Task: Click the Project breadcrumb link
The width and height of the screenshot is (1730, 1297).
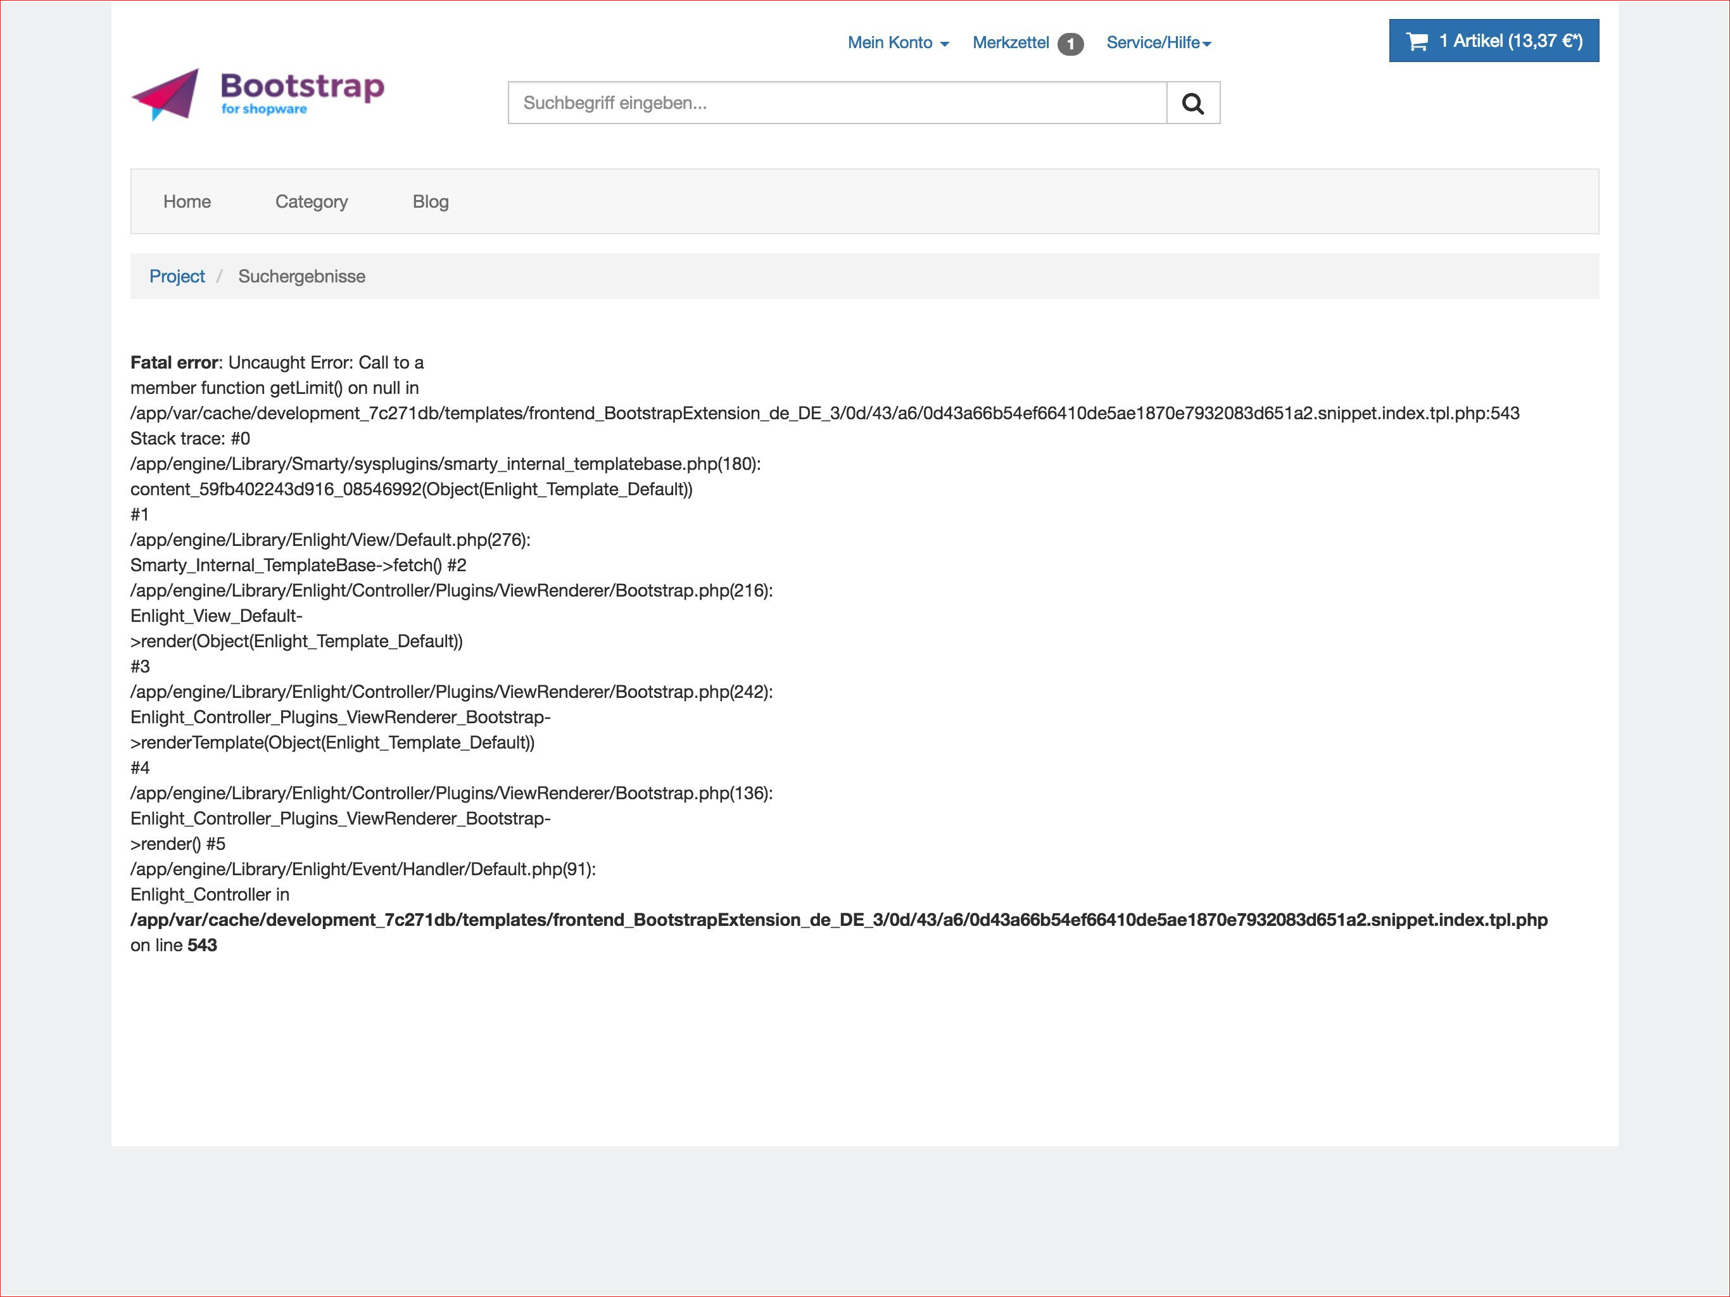Action: coord(177,276)
